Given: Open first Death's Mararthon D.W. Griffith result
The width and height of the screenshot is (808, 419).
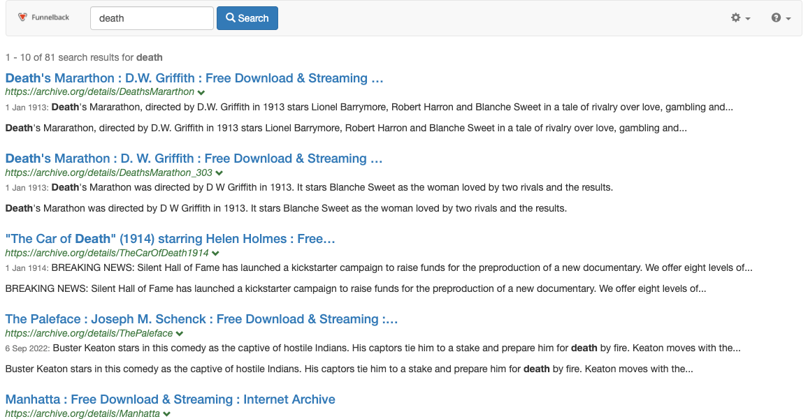Looking at the screenshot, I should 194,78.
